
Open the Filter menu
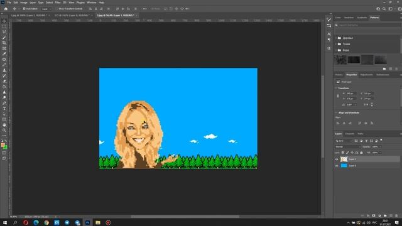tap(58, 3)
